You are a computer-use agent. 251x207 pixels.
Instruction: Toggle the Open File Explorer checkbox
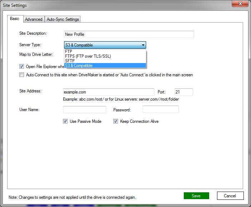tap(22, 67)
